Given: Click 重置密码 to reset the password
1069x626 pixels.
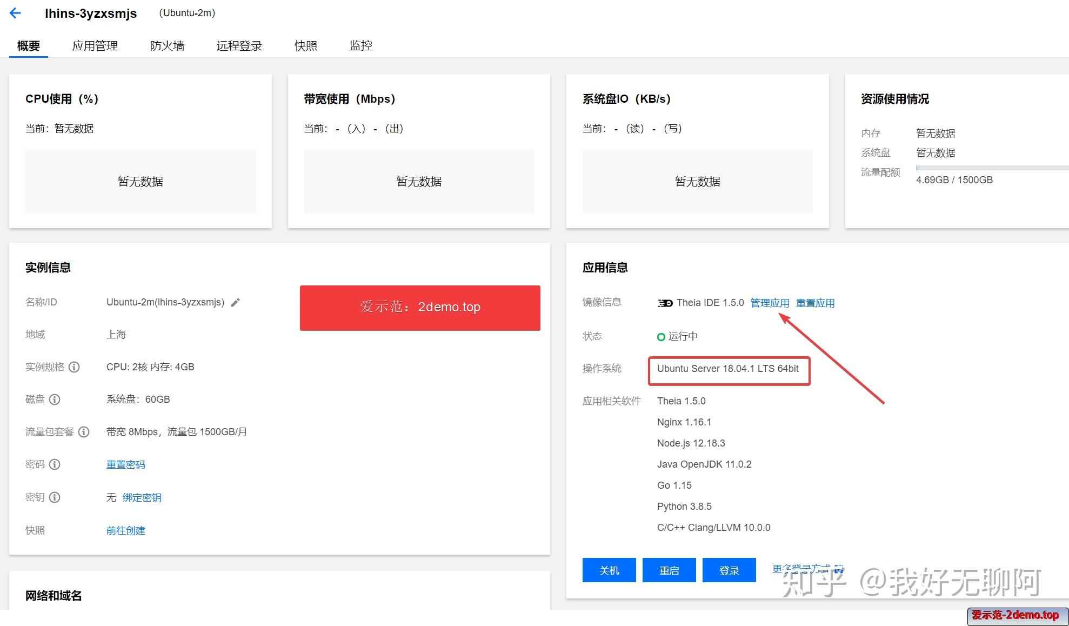Looking at the screenshot, I should pos(125,464).
